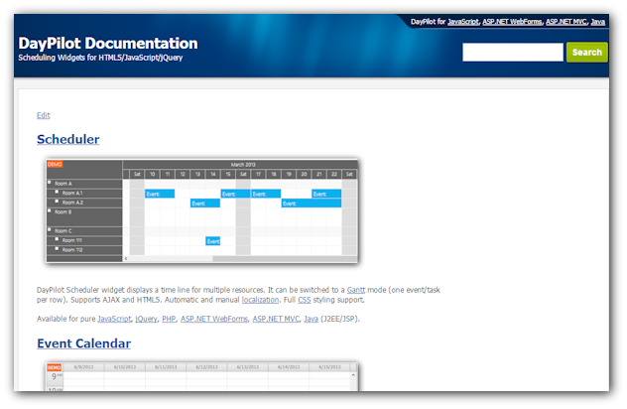Select the Room A.2 row header
The image size is (627, 409).
point(84,203)
